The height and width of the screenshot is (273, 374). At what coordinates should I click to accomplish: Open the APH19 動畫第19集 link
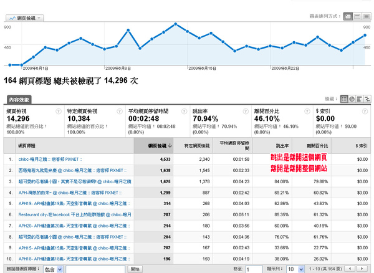point(74,204)
